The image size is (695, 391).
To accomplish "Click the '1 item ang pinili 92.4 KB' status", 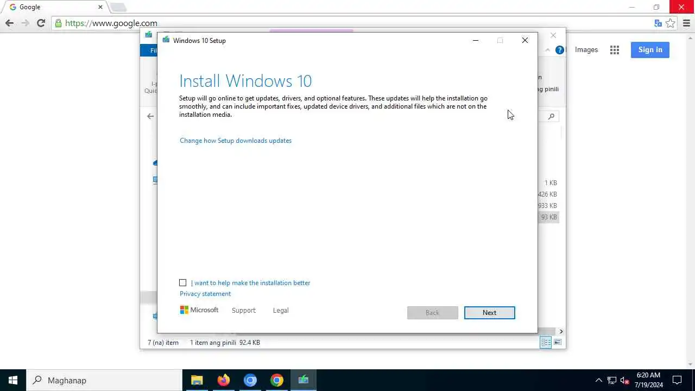I will 225,343.
